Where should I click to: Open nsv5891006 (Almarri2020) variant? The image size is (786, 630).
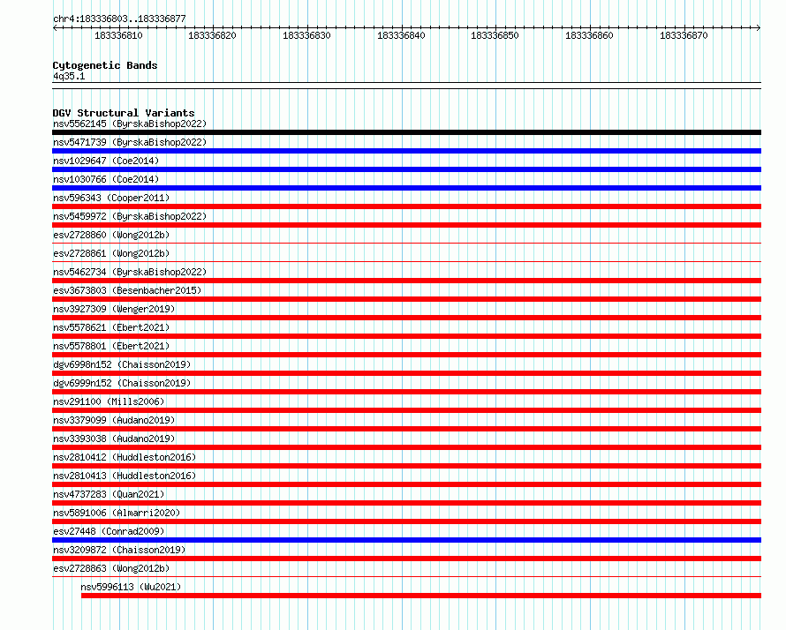[117, 513]
